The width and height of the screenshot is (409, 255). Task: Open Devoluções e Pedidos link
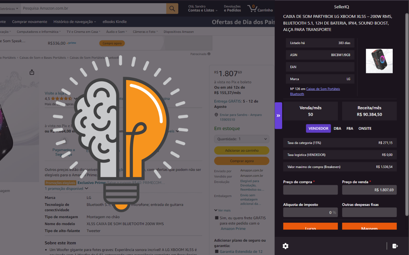click(232, 8)
